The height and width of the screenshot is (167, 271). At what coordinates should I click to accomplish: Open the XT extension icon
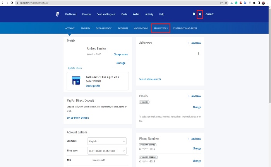232,3
